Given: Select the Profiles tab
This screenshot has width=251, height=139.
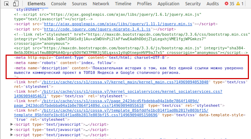Looking at the screenshot, I should [x=144, y=4].
